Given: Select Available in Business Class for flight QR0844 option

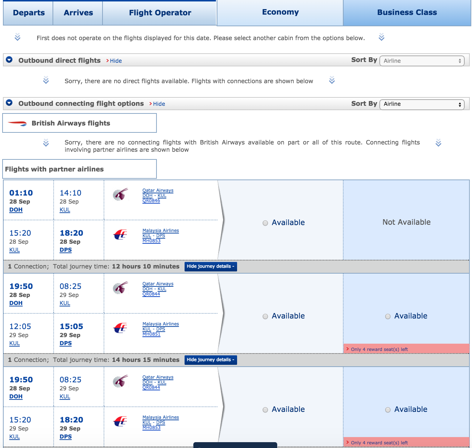Looking at the screenshot, I should [x=388, y=316].
